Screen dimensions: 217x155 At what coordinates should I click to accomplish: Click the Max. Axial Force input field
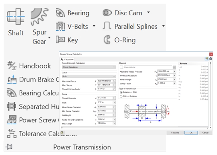click(x=104, y=81)
